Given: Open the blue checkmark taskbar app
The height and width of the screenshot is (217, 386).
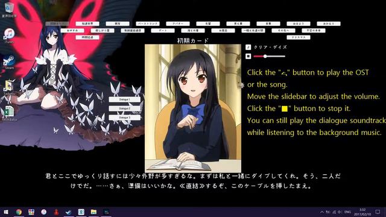Looking at the screenshot, I should [x=69, y=212].
